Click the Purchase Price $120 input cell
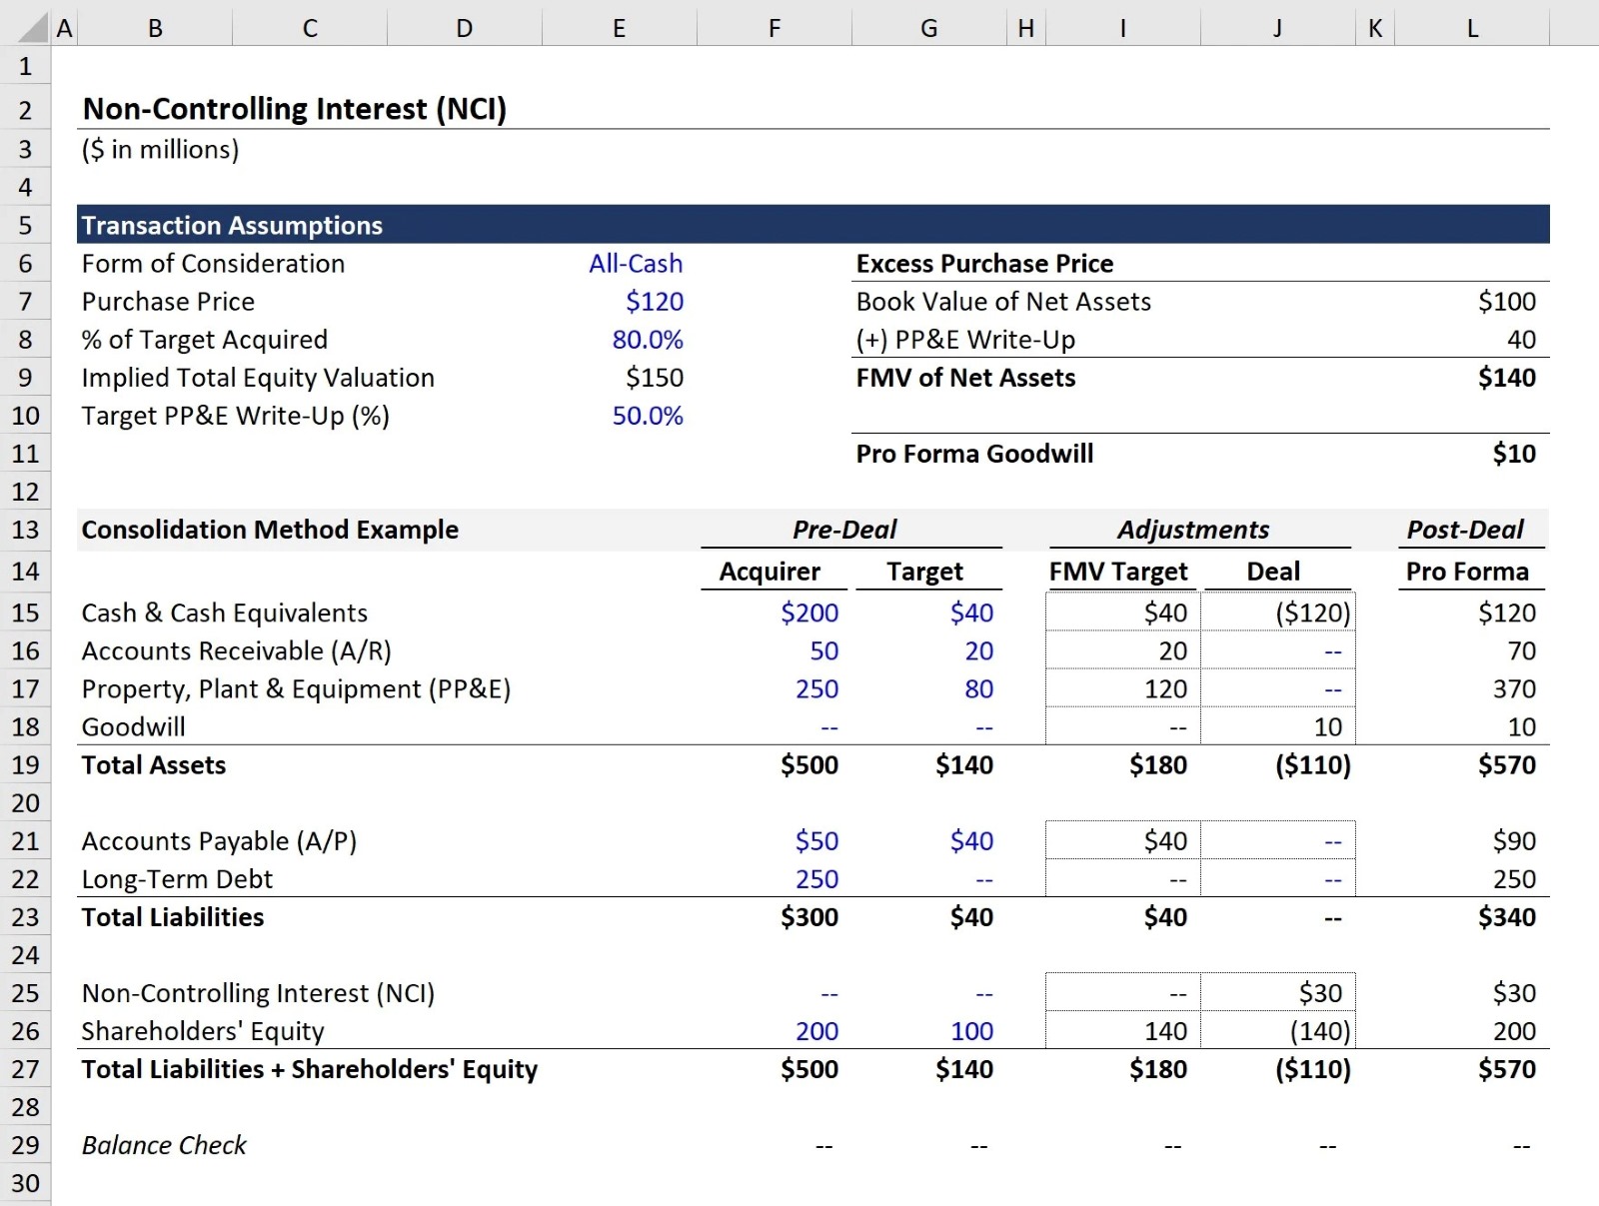This screenshot has height=1206, width=1599. pos(654,302)
